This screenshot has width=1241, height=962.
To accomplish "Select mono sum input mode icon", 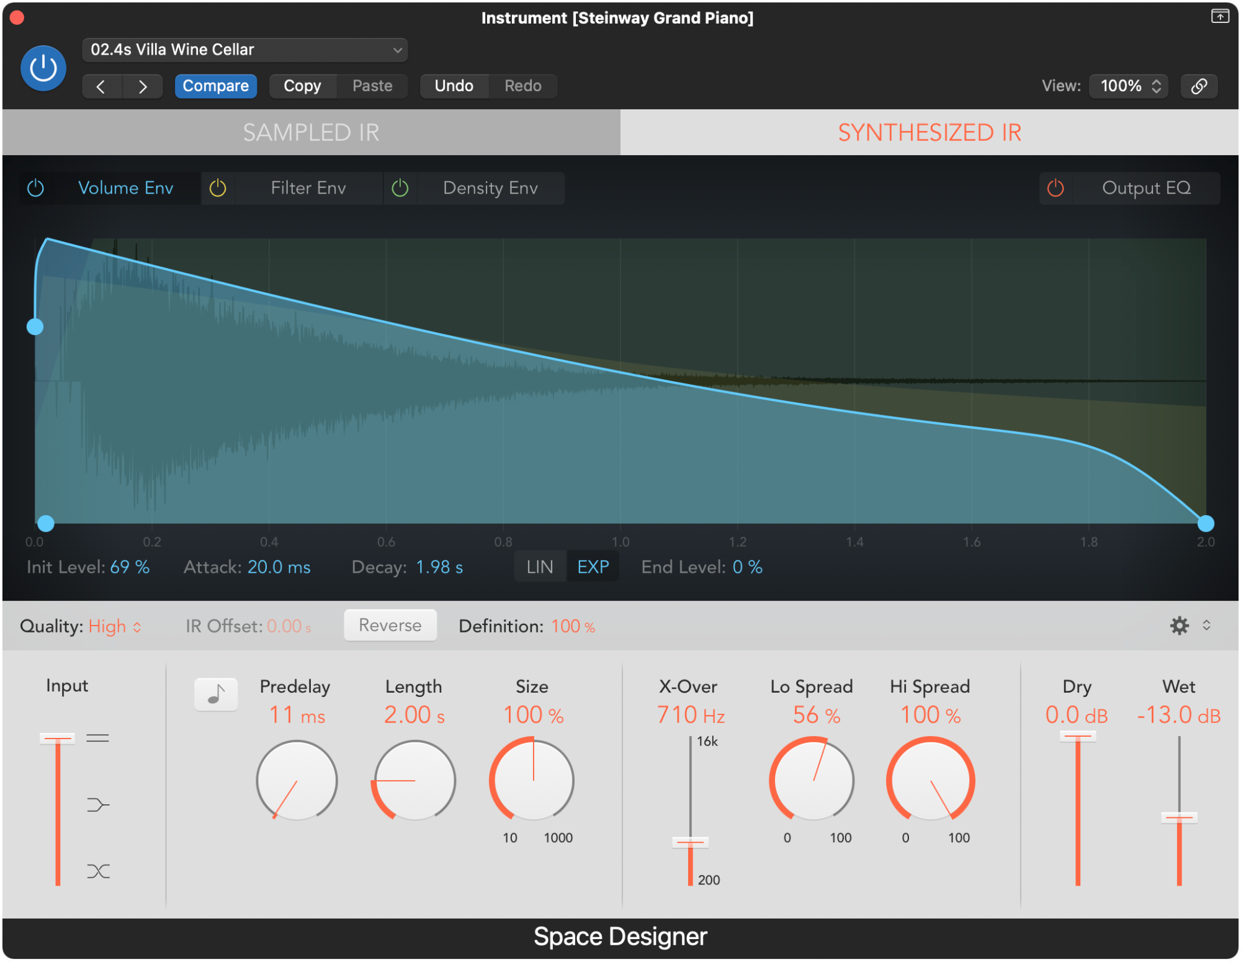I will tap(98, 805).
